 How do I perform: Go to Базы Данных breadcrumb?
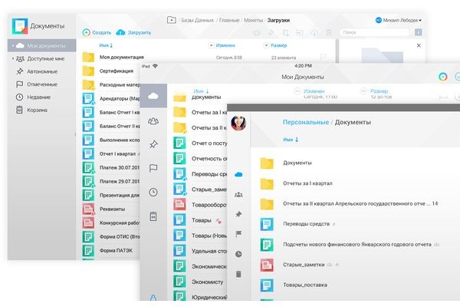pyautogui.click(x=197, y=20)
